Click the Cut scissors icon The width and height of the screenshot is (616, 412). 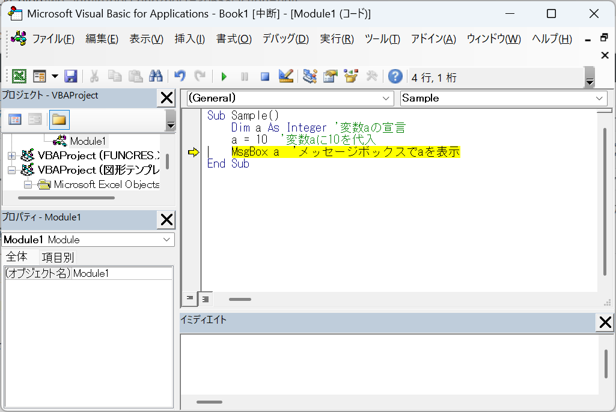coord(94,76)
